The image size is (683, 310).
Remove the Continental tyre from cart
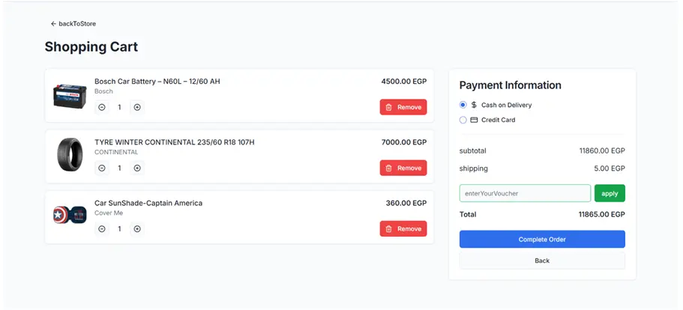403,168
